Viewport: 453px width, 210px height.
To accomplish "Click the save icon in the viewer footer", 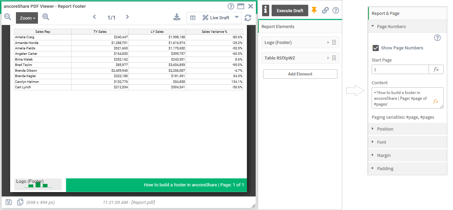I will point(9,202).
